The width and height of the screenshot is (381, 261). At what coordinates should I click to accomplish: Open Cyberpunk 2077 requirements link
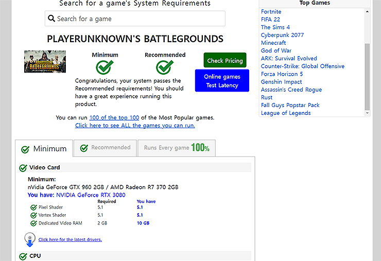(282, 35)
